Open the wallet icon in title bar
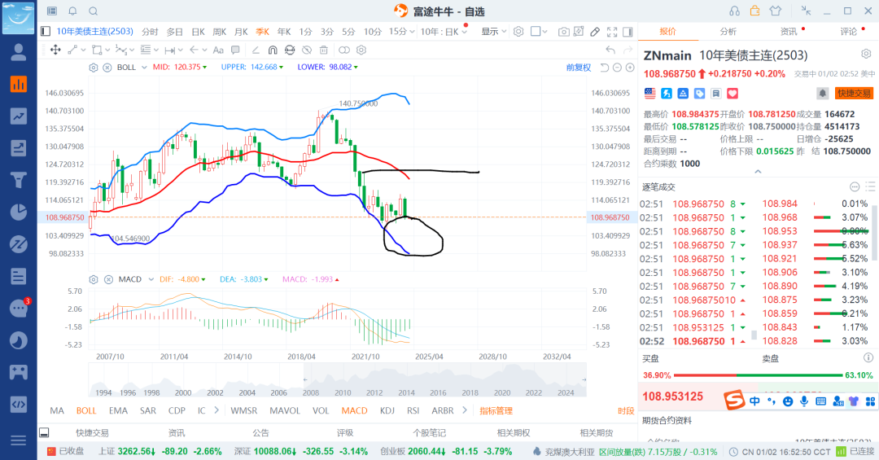The width and height of the screenshot is (879, 460). [x=754, y=11]
